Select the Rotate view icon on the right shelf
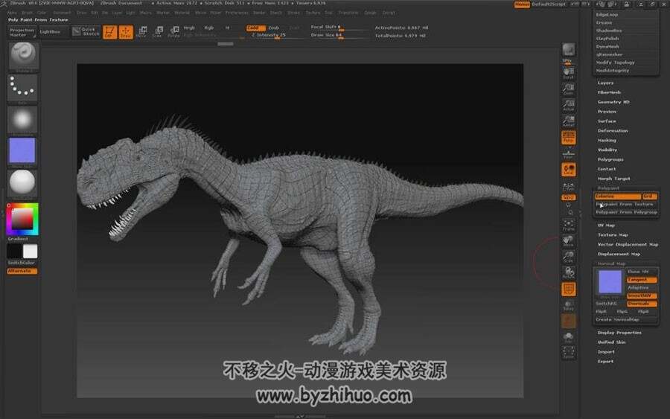This screenshot has width=670, height=419. (x=568, y=273)
